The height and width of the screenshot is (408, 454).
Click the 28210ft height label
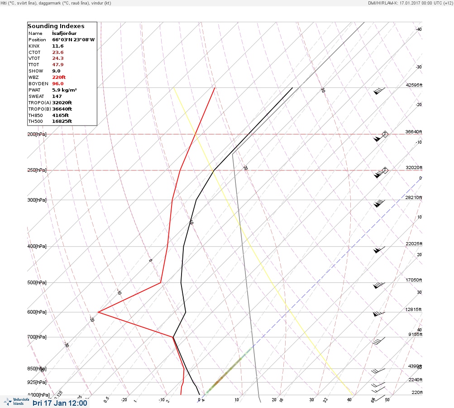413,198
